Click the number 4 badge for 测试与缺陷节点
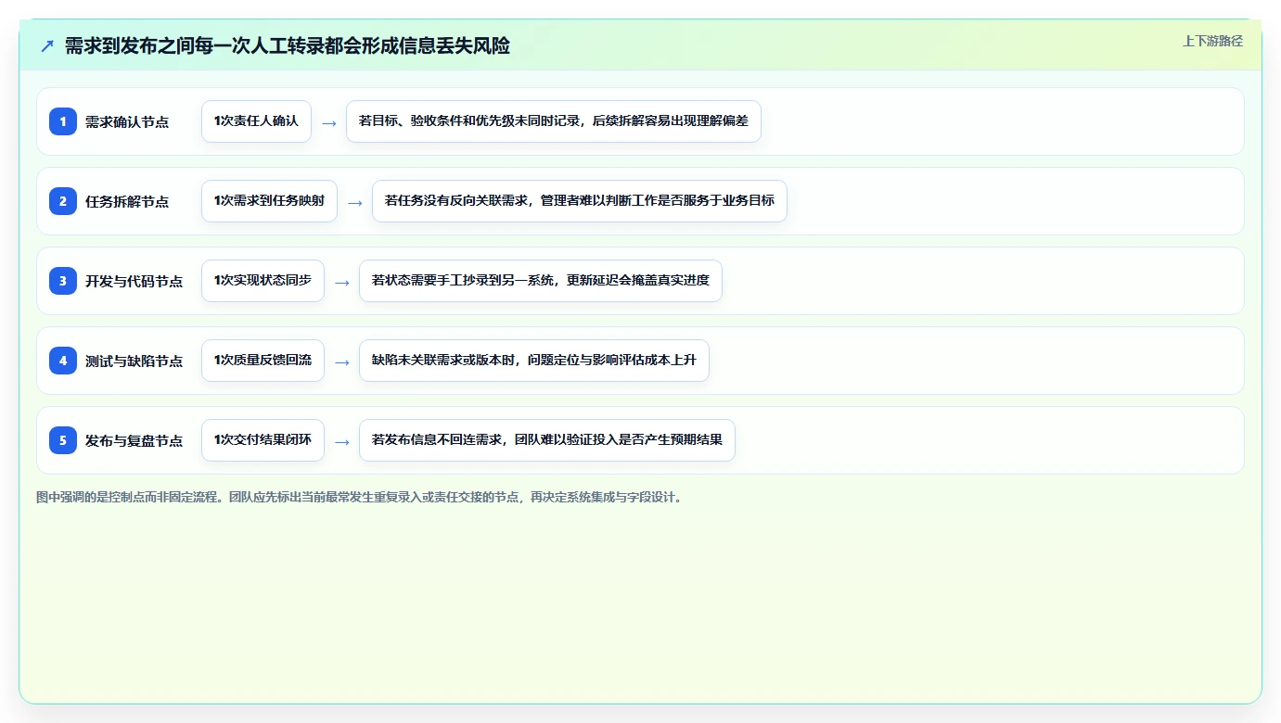Screen dimensions: 1281x723 63,361
